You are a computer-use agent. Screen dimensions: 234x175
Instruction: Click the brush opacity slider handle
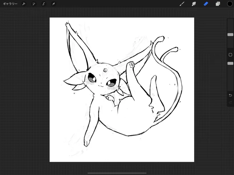pos(230,63)
